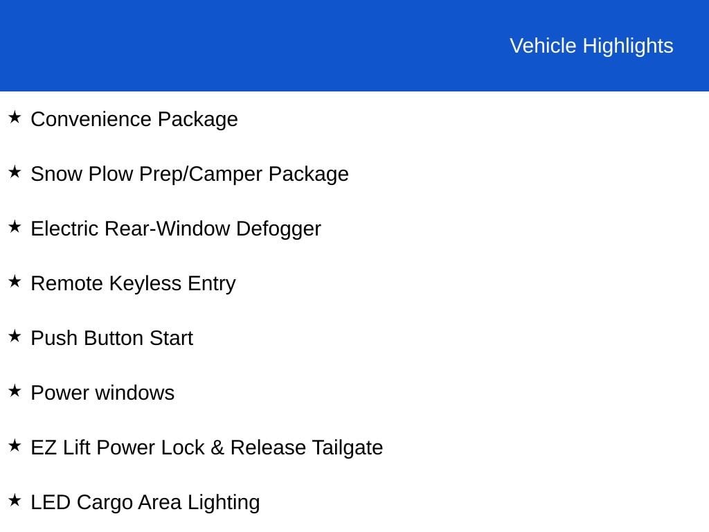Select the Vehicle Highlights heading
709x532 pixels.
pyautogui.click(x=591, y=46)
